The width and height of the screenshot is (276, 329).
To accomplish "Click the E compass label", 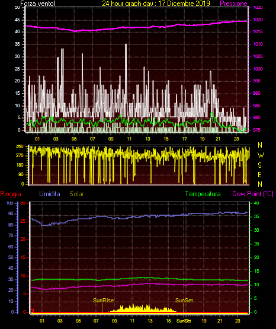I will [x=259, y=174].
